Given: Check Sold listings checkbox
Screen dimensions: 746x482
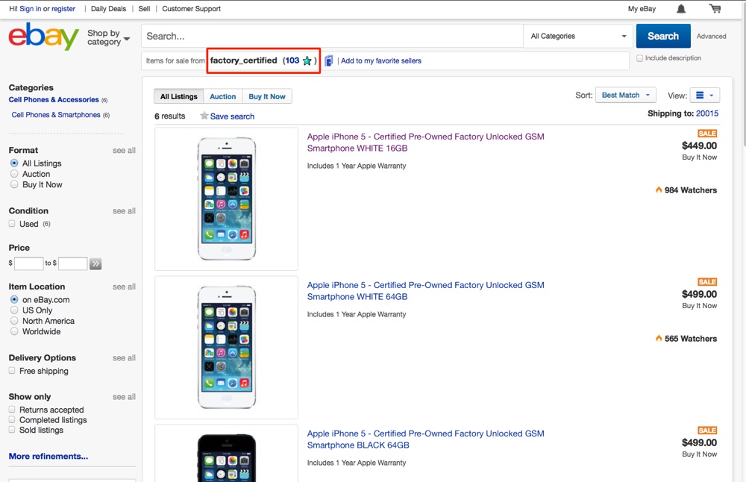Looking at the screenshot, I should click(x=12, y=430).
